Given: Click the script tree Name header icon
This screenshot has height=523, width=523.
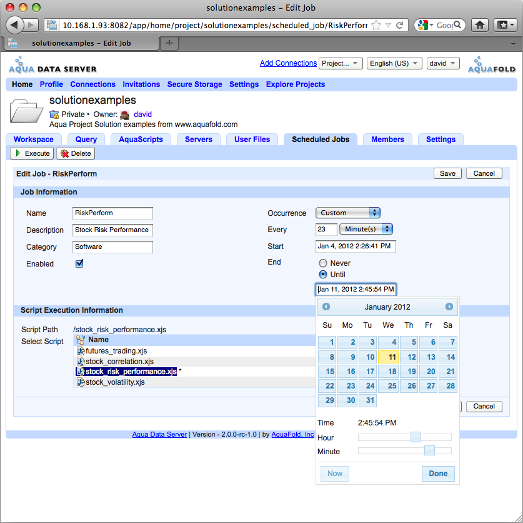Looking at the screenshot, I should 81,340.
